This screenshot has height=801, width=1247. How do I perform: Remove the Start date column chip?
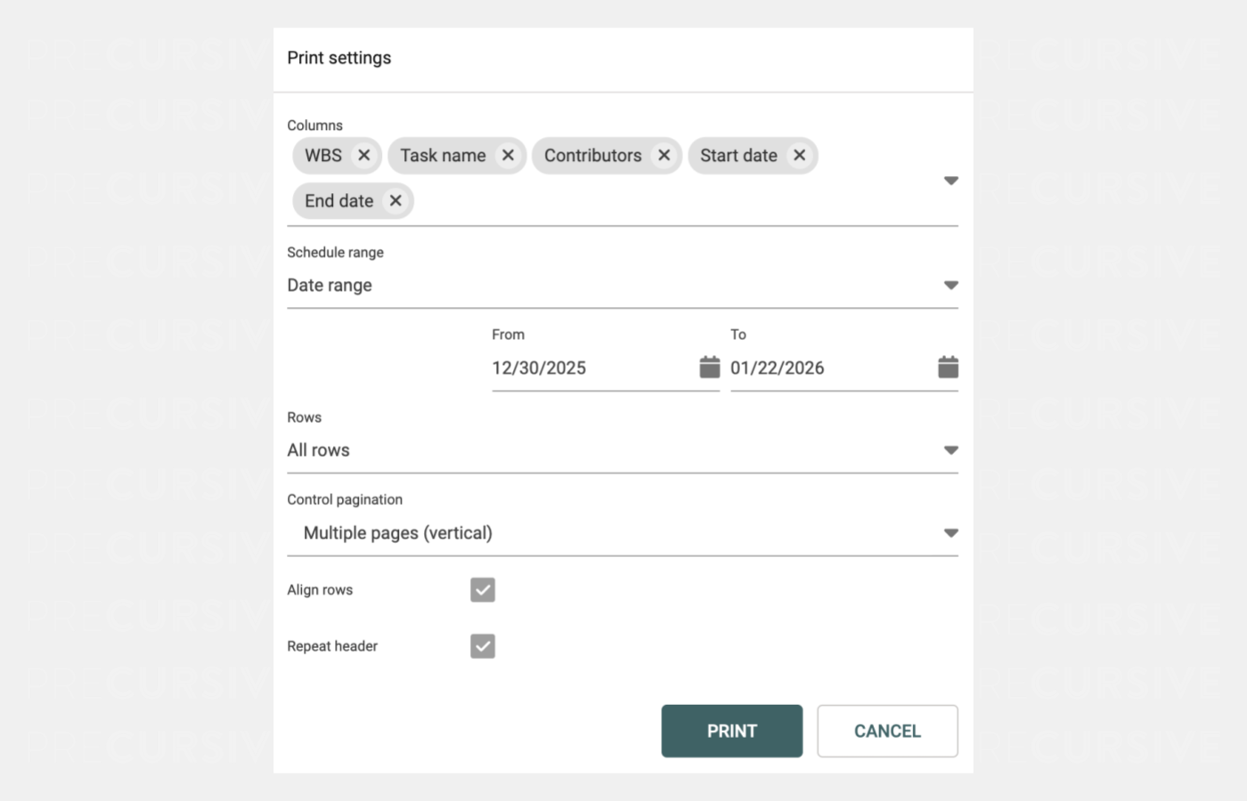click(x=800, y=156)
